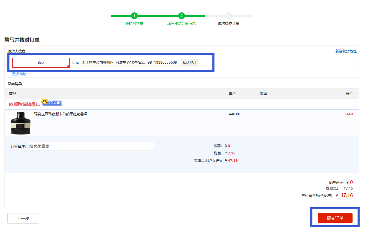Click the 默认地址 tag
The width and height of the screenshot is (372, 227).
(189, 62)
